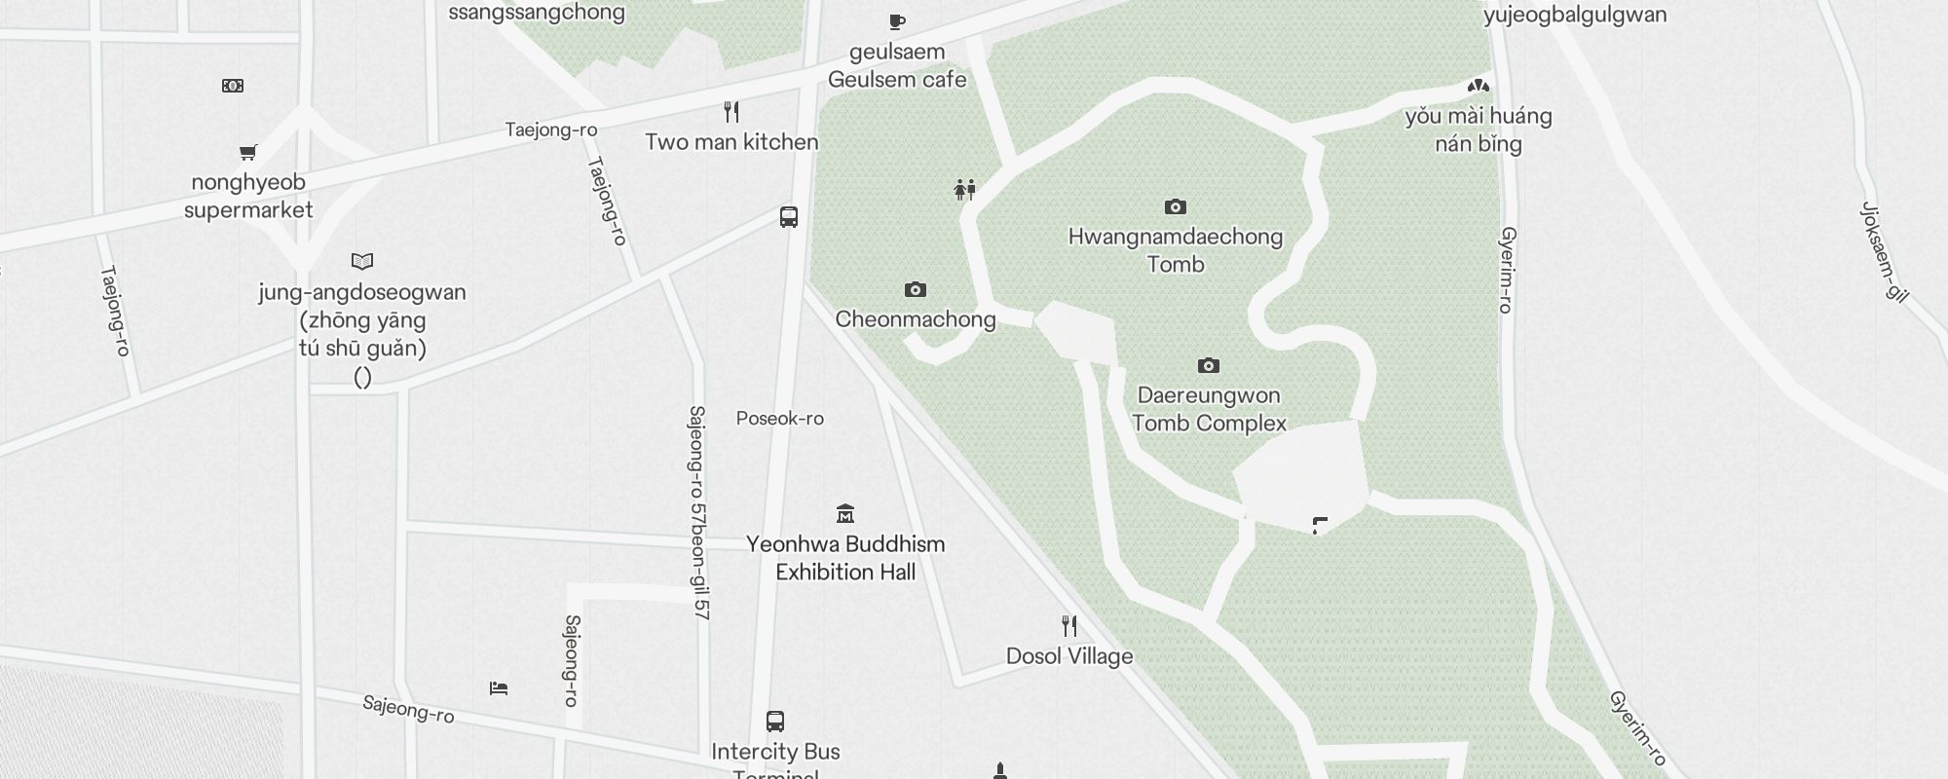
Task: Select the Hwangnamdaechong Tomb camera marker
Action: coord(1176,206)
